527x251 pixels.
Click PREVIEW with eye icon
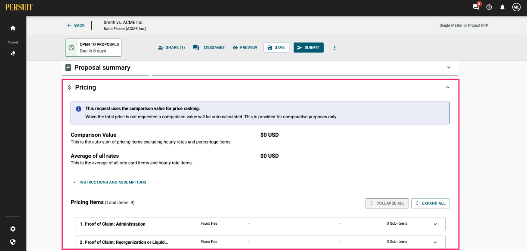tap(245, 48)
